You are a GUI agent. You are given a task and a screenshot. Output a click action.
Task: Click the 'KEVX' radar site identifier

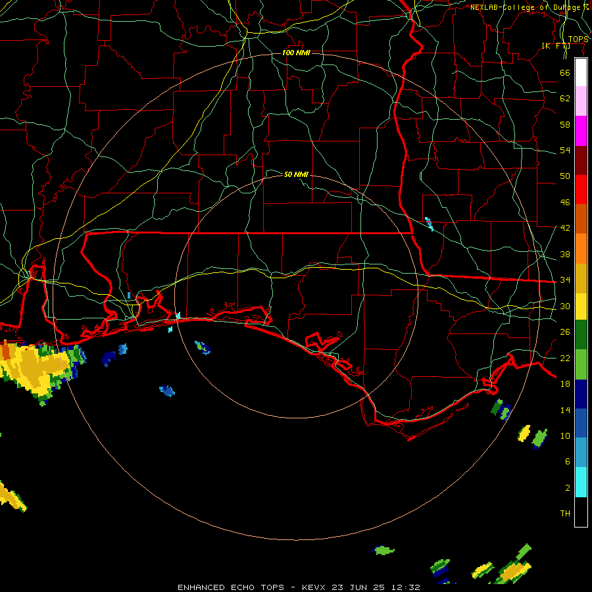(x=314, y=587)
